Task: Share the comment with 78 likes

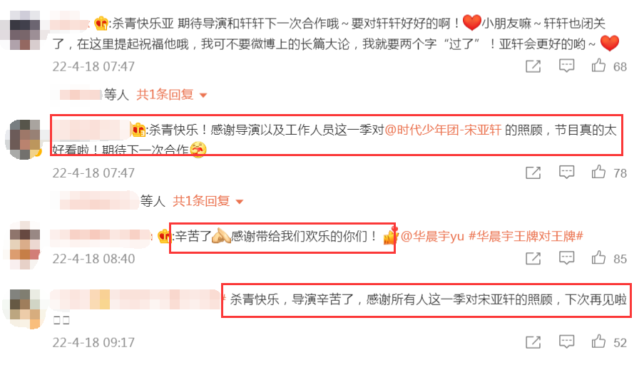Action: click(533, 173)
